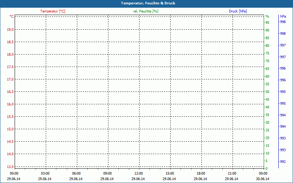Click the 03:00 time axis label
293x183 pixels.
point(45,173)
